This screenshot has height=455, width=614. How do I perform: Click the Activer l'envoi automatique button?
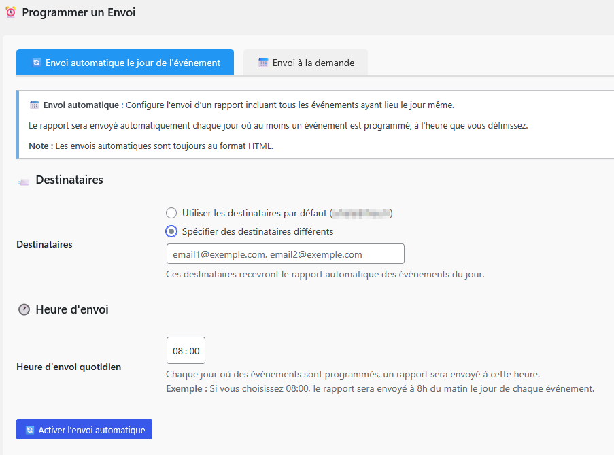(84, 430)
